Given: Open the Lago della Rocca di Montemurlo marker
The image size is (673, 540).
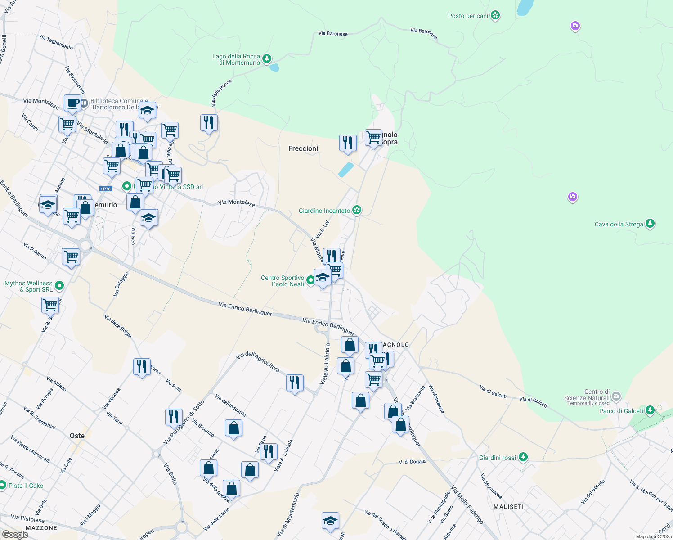Looking at the screenshot, I should coord(267,58).
